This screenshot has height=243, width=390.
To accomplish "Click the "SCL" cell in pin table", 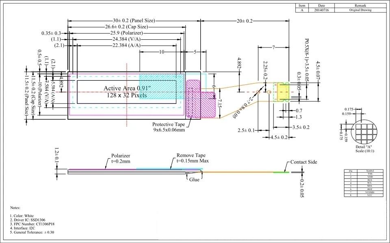I will tap(370, 183).
